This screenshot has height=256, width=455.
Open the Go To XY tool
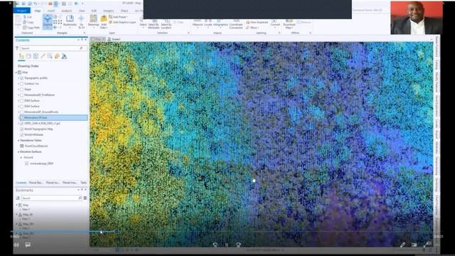[x=81, y=22]
